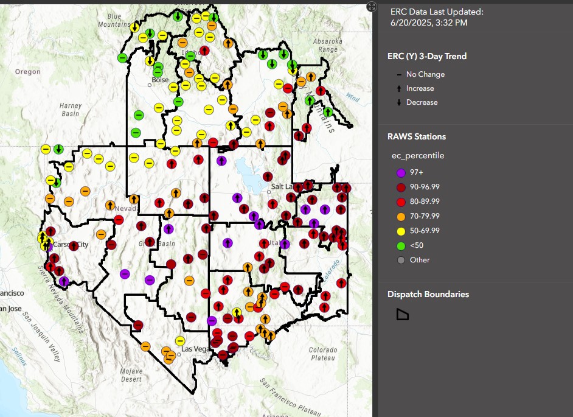Select the dark red 90-96.99 legend swatch
The image size is (573, 417).
pos(401,187)
